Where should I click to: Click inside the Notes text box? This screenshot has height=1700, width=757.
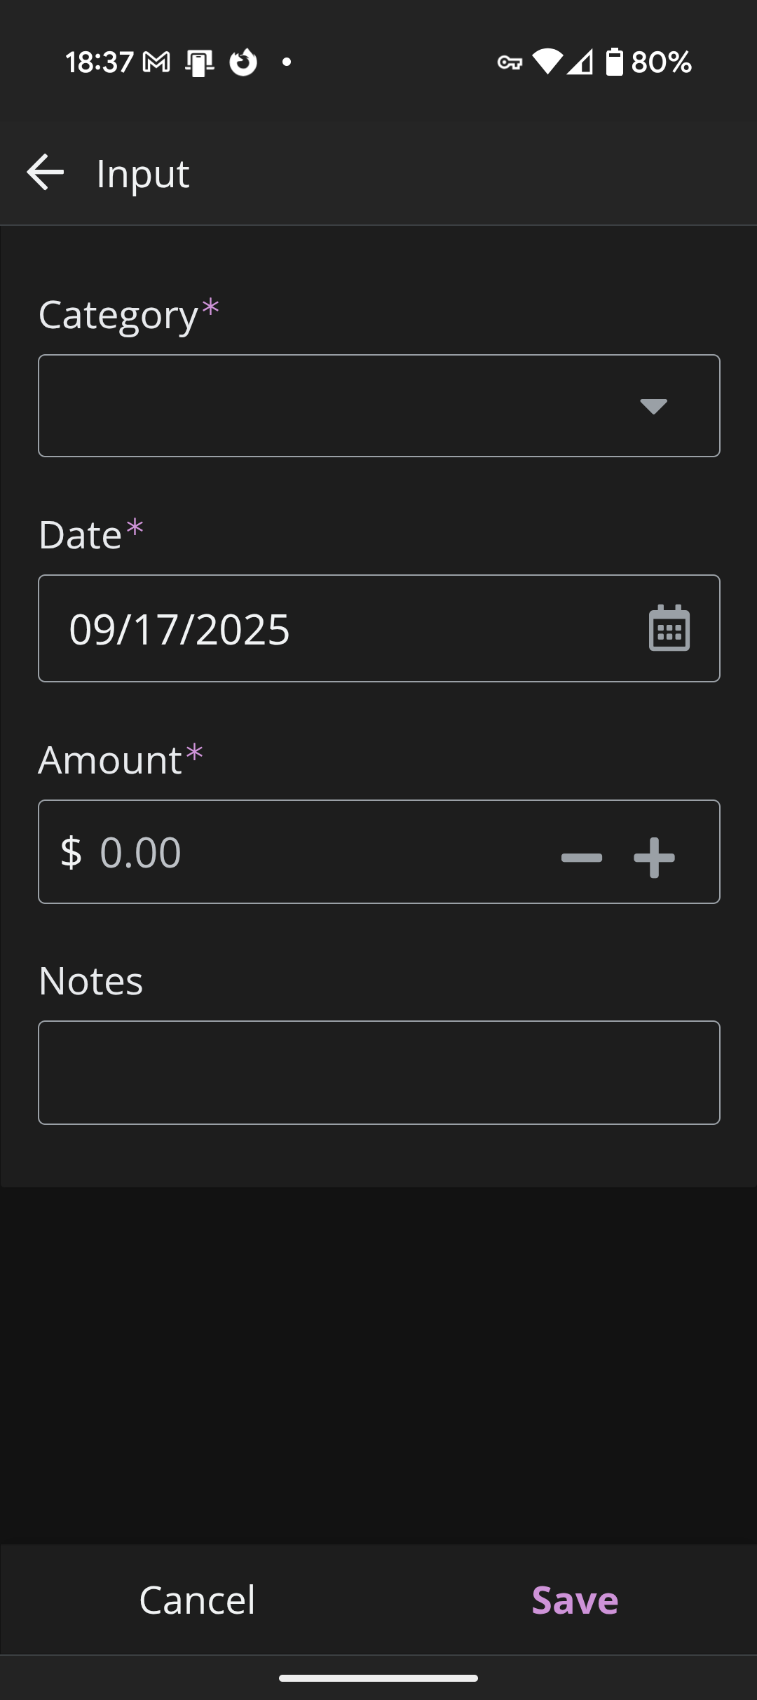coord(378,1073)
